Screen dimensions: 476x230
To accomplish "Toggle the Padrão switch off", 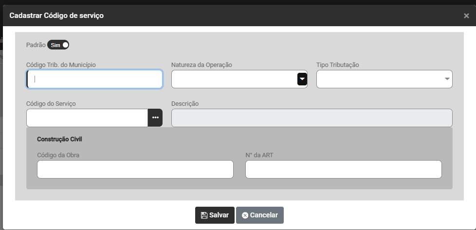I will (58, 45).
